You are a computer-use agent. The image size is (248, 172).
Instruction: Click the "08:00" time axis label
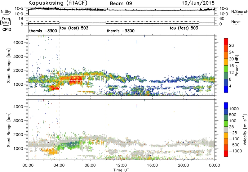point(90,165)
